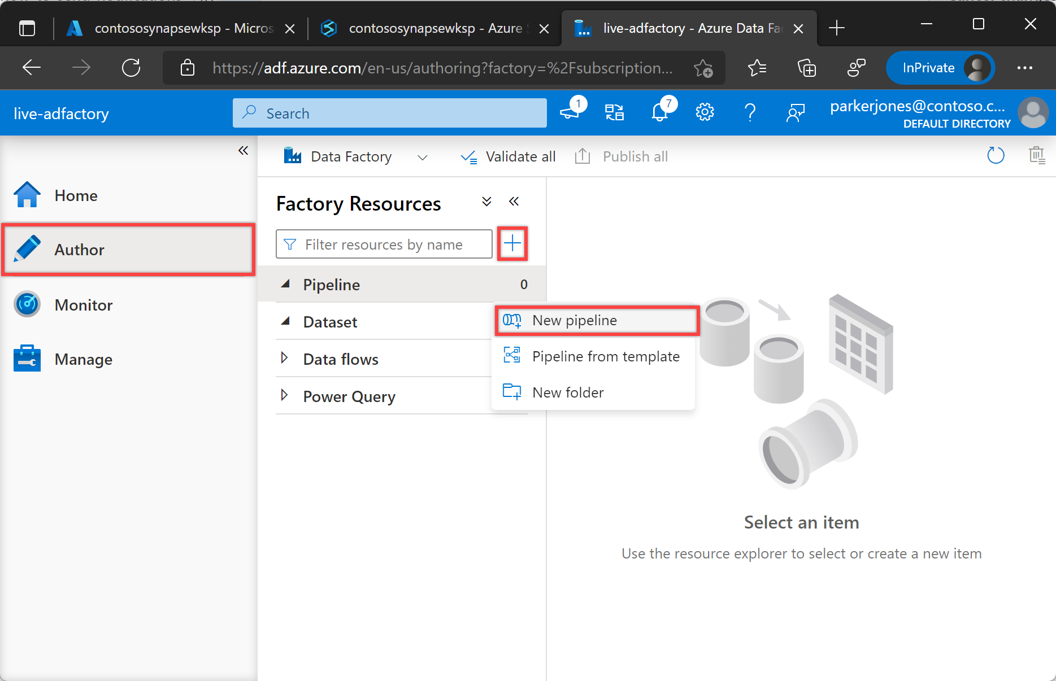Open the notifications bell icon
Image resolution: width=1056 pixels, height=681 pixels.
659,112
